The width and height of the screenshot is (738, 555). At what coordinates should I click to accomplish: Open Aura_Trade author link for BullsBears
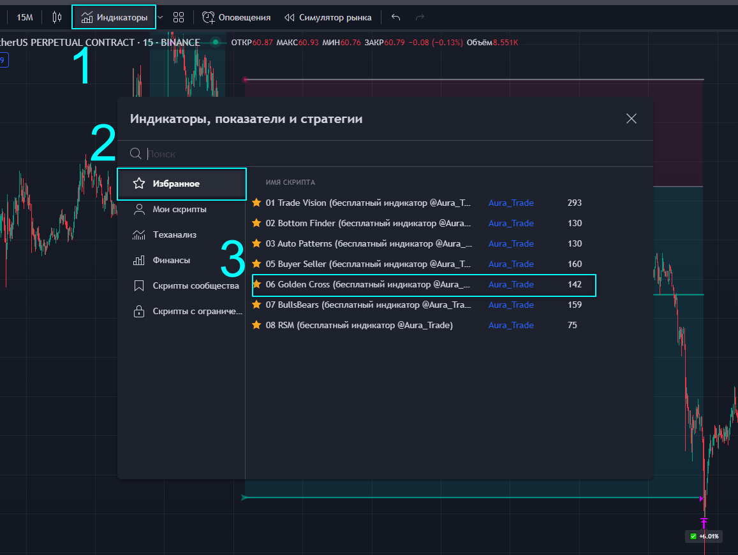pos(511,305)
